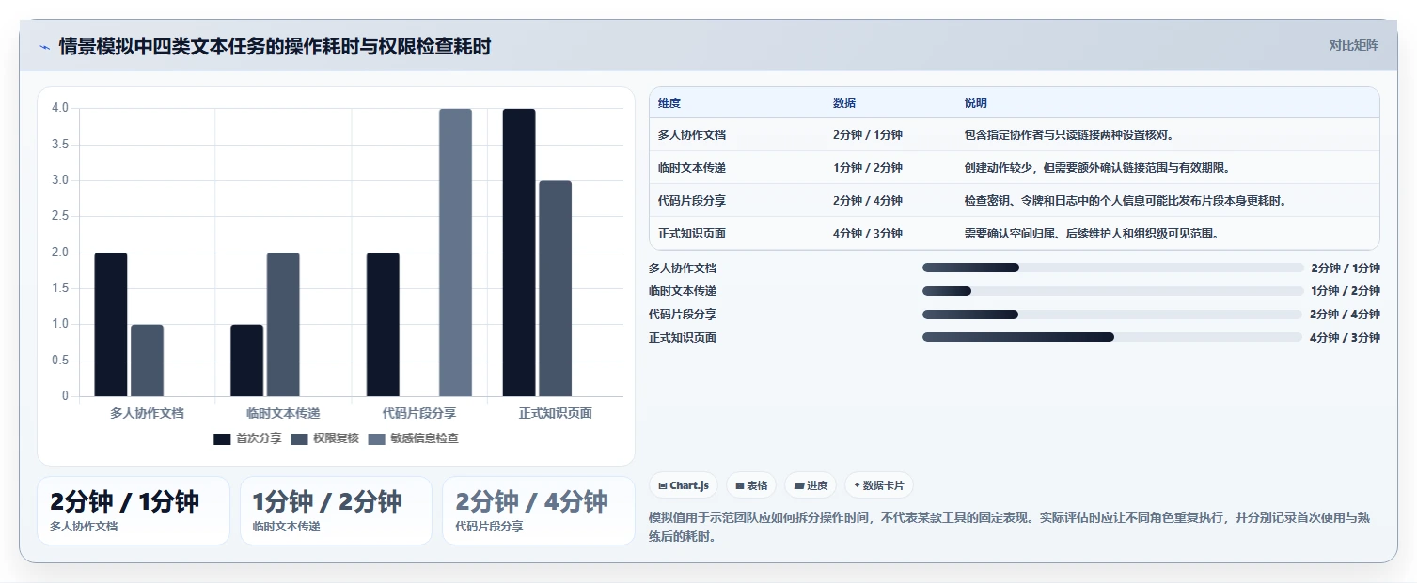The width and height of the screenshot is (1417, 583).
Task: Click the 首次分享 bar for 代码片段分享
Action: (383, 325)
